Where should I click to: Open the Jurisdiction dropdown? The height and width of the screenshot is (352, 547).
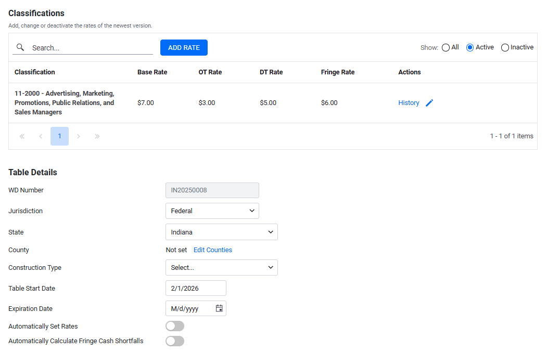(x=212, y=211)
